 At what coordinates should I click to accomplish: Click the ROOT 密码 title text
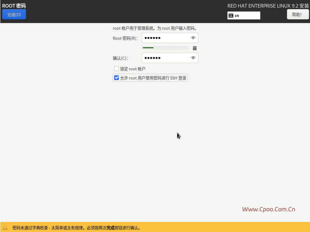click(x=14, y=6)
